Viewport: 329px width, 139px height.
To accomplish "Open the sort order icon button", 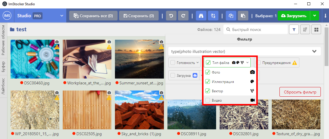I will [305, 30].
